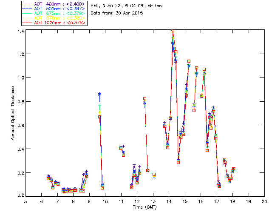This screenshot has width=272, height=218.
Task: Click the hour 17 x-axis label
Action: pos(217,201)
